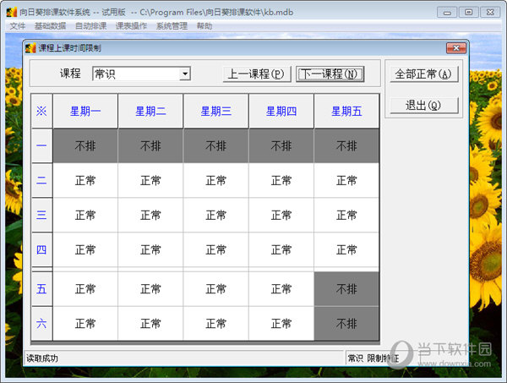Toggle 星期二 first period 不排 cell
This screenshot has height=383, width=507.
tap(150, 145)
